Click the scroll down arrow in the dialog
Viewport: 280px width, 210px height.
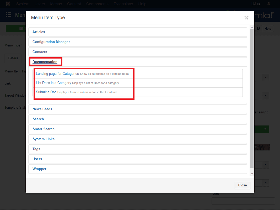point(252,174)
